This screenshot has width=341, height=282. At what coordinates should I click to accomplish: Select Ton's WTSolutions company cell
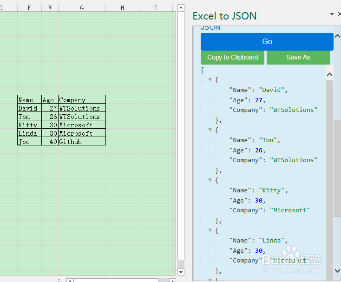pyautogui.click(x=82, y=116)
